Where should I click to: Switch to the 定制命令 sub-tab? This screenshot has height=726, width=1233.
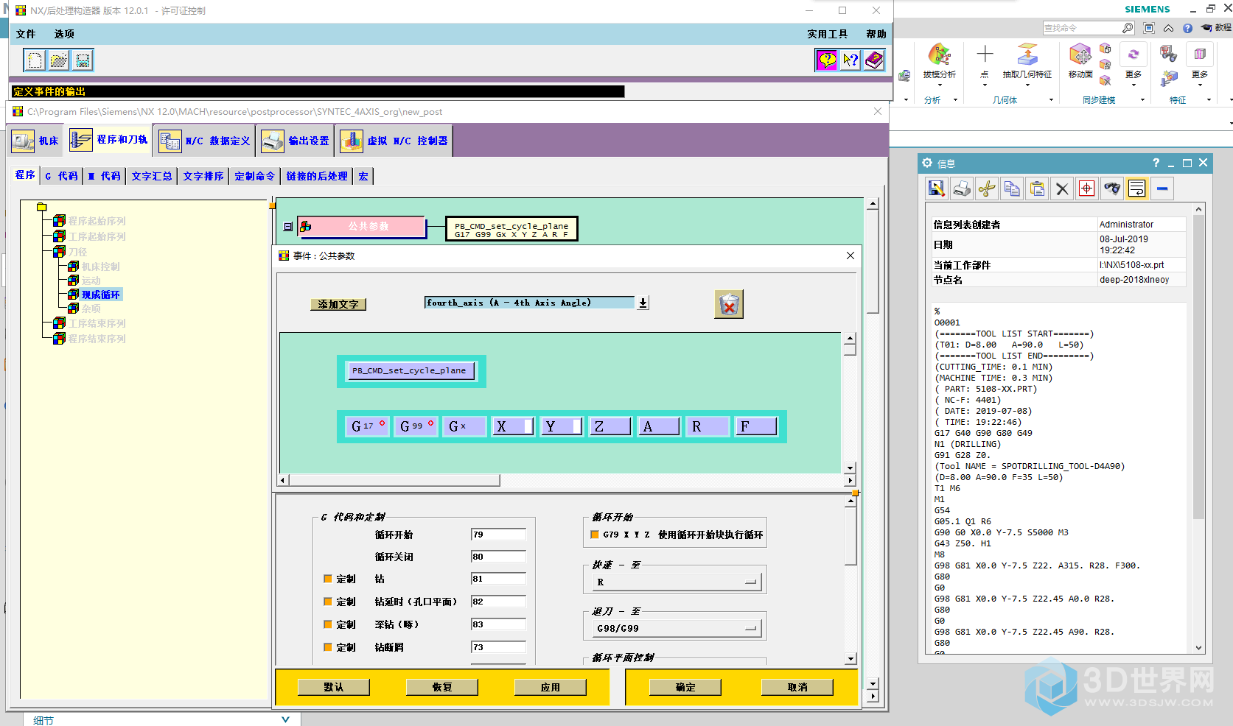(255, 176)
